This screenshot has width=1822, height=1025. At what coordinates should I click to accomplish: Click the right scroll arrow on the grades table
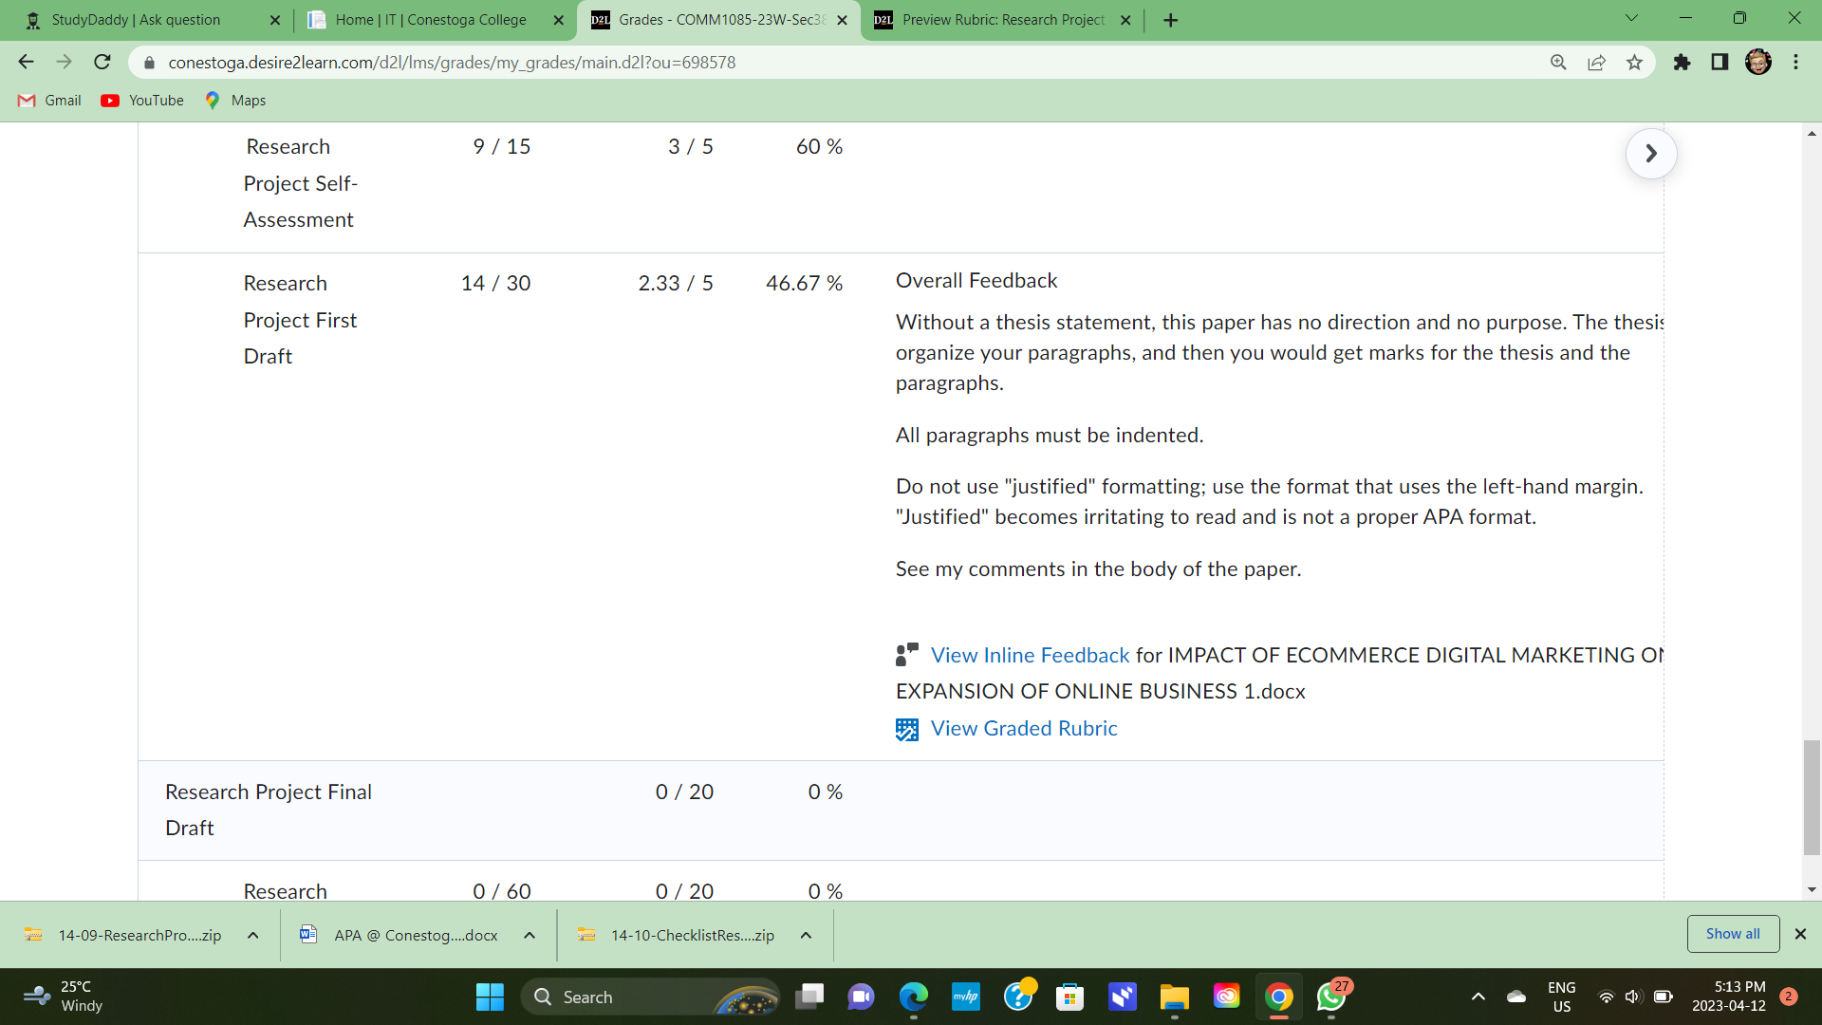(x=1651, y=154)
